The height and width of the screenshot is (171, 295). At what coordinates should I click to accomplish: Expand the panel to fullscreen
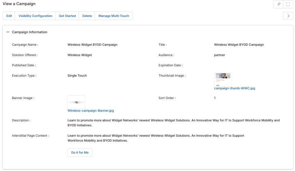tap(288, 4)
